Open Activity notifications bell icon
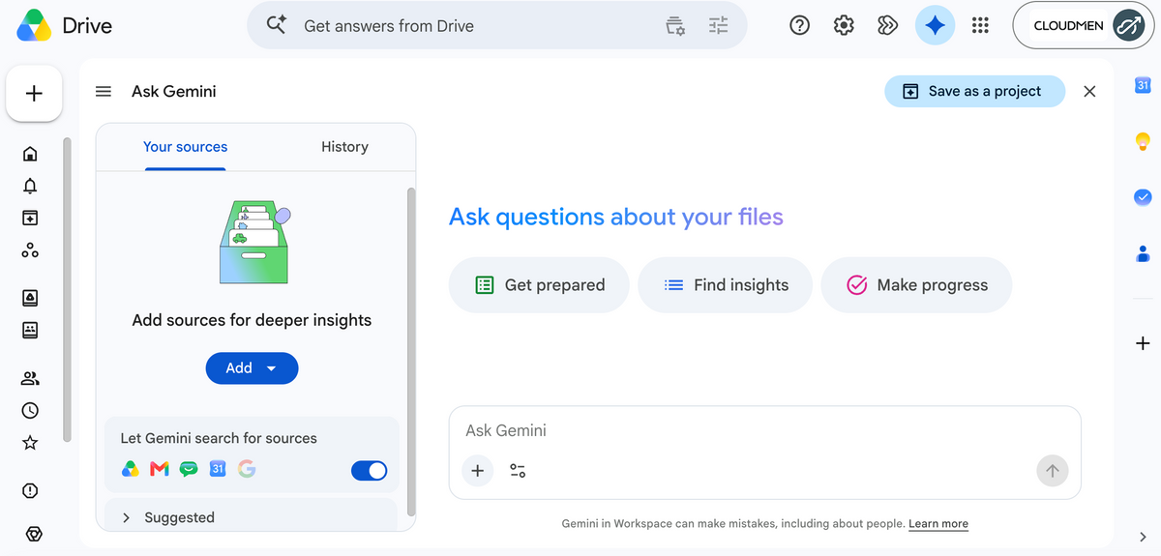This screenshot has width=1161, height=556. (x=30, y=186)
